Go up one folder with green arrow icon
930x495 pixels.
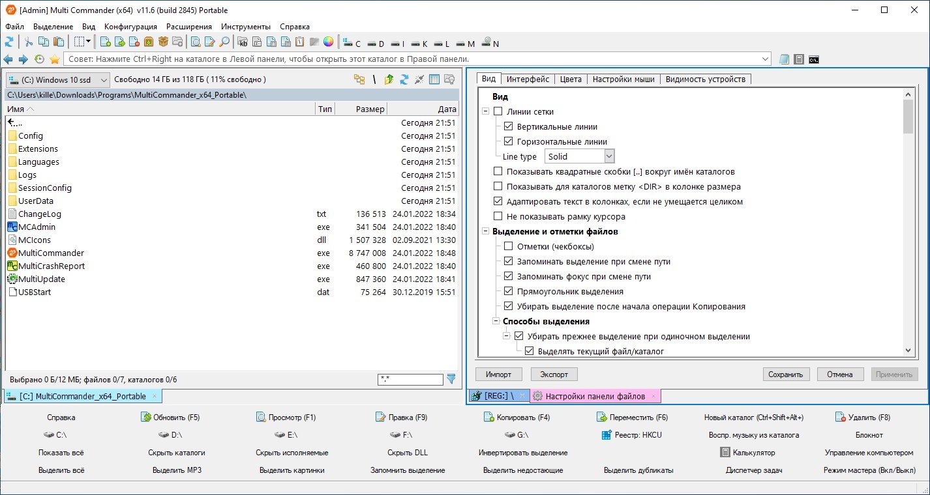(x=389, y=79)
